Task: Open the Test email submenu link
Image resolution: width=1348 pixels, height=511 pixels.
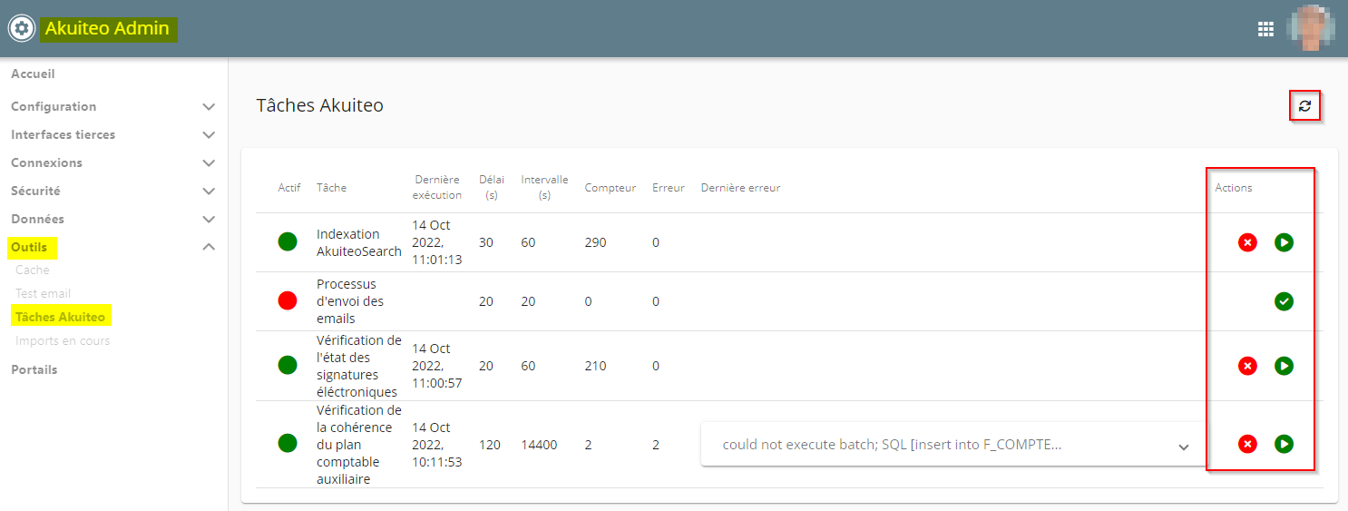Action: point(43,293)
